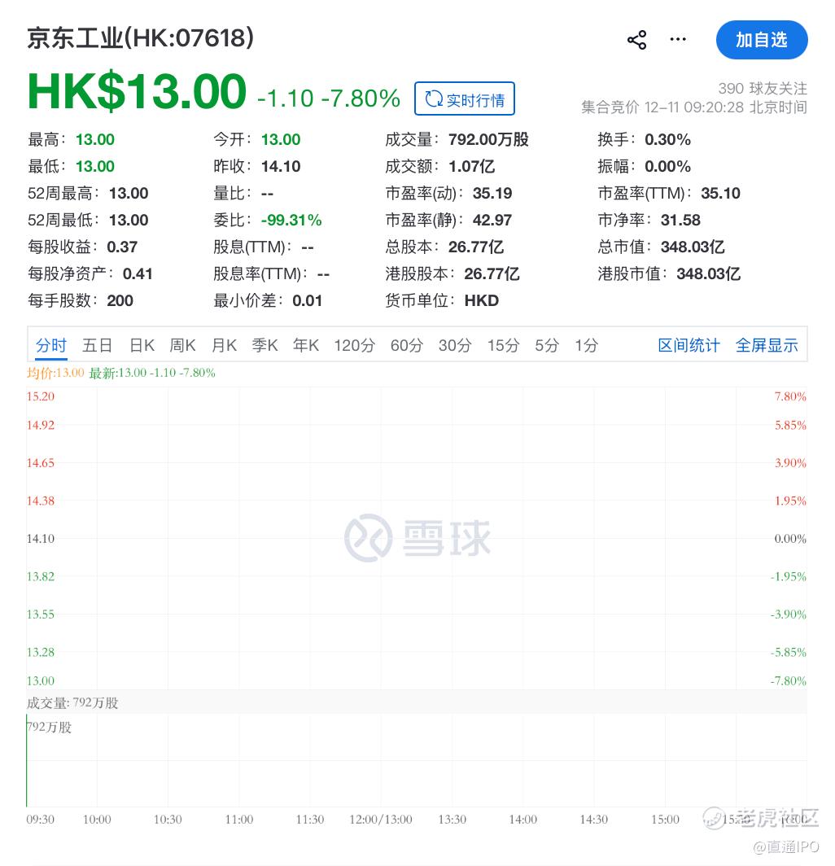Select the 60分 interval tab
835x866 pixels.
click(x=406, y=345)
